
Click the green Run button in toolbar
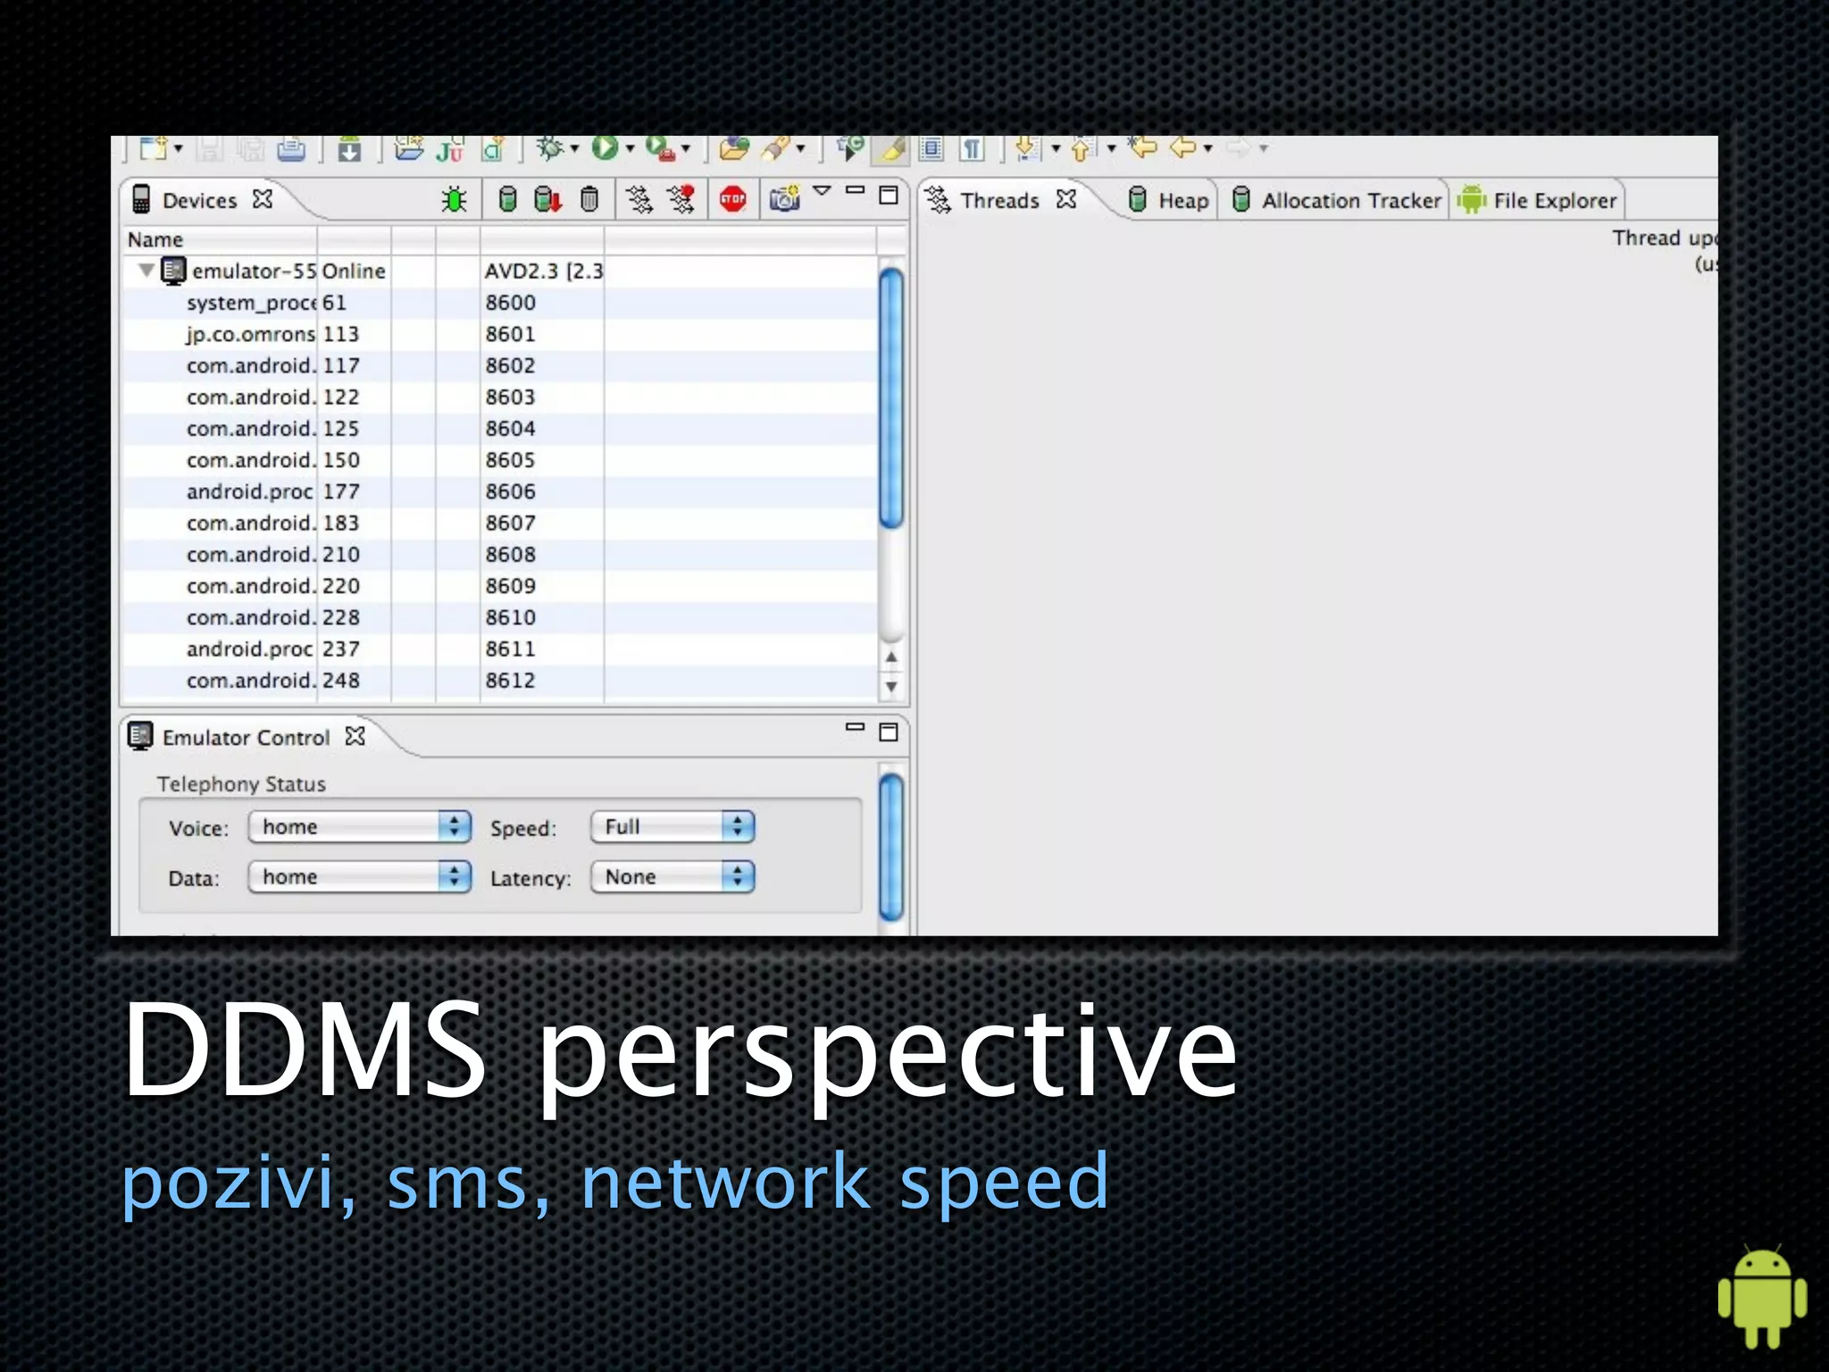coord(605,148)
